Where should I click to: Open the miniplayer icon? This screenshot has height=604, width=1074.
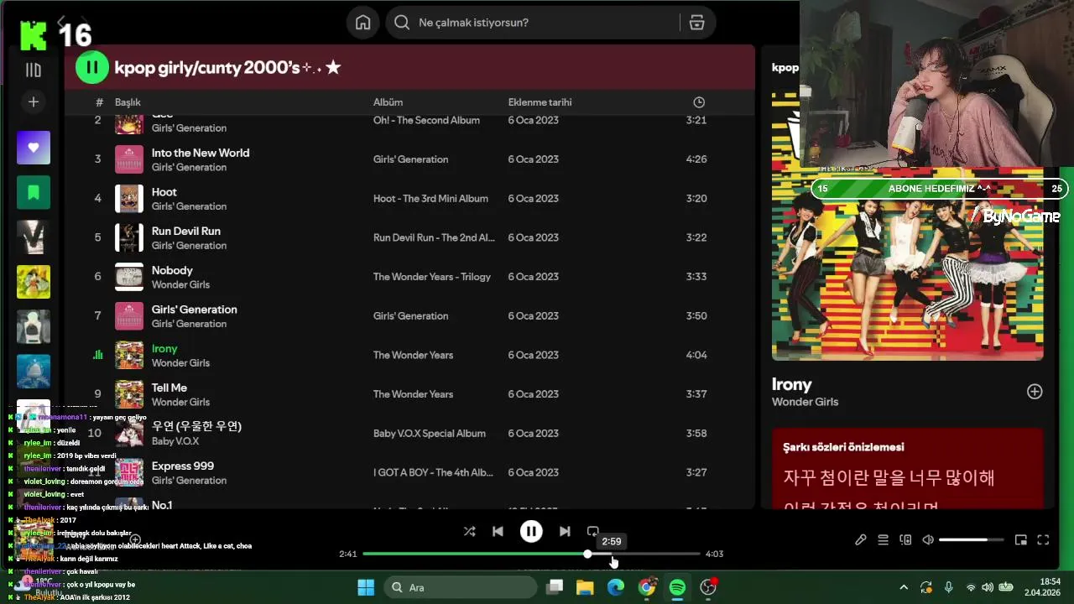click(1020, 540)
